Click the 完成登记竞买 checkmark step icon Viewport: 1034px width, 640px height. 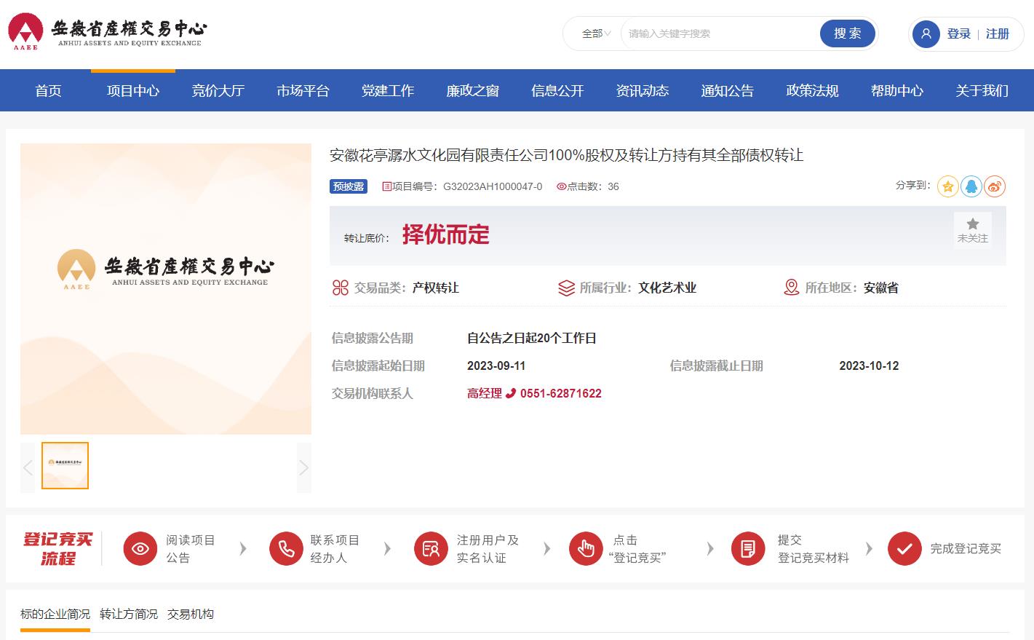point(904,549)
